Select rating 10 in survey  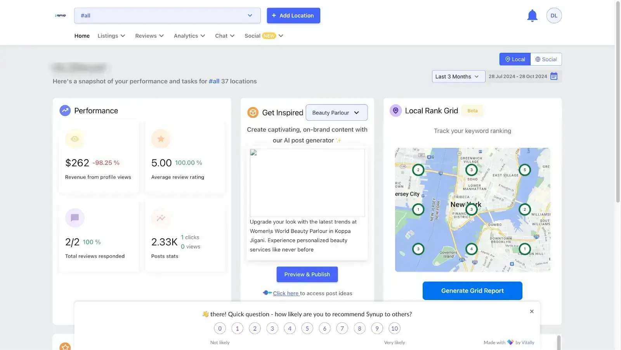(394, 328)
